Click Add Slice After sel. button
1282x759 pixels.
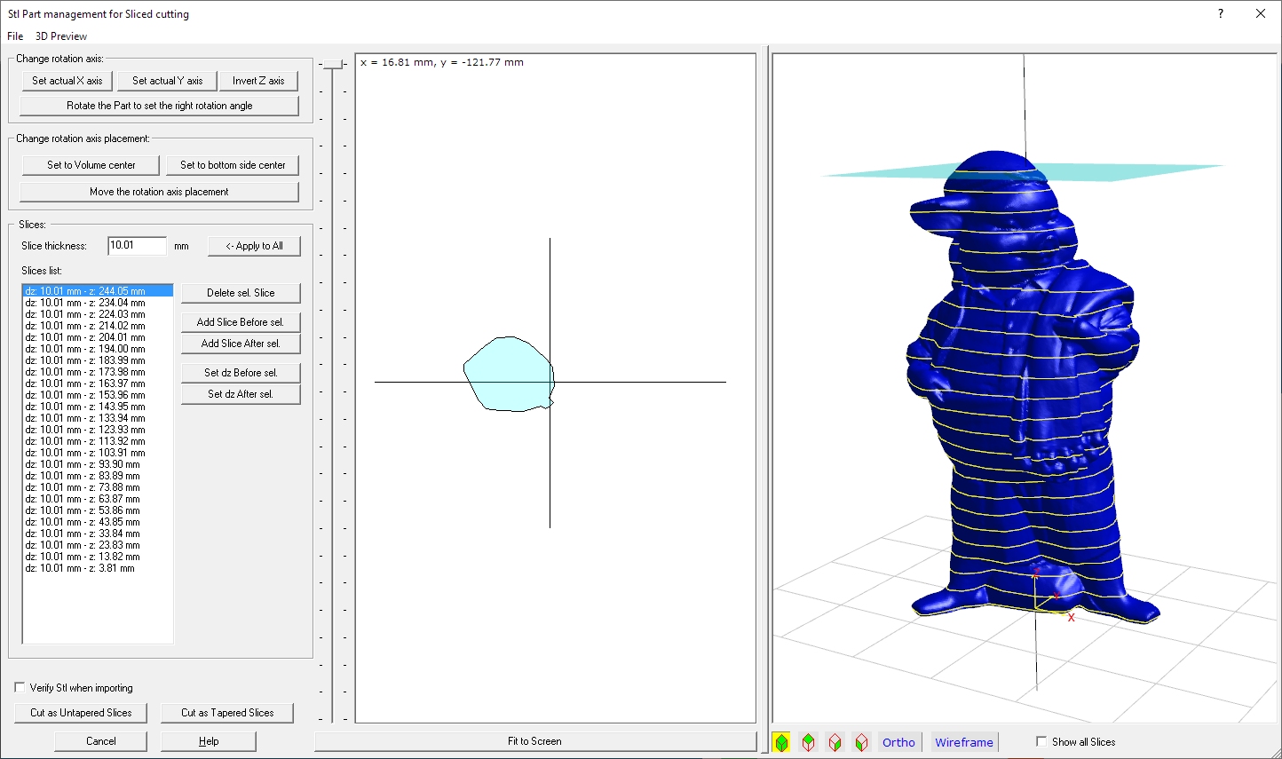pos(241,344)
